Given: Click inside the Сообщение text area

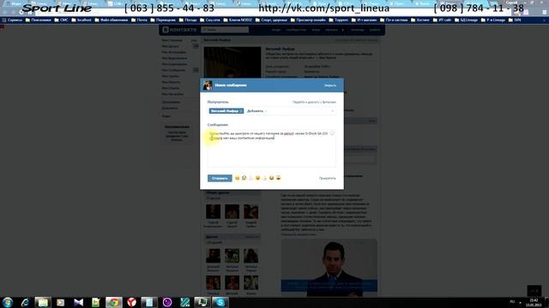Looking at the screenshot, I should pos(271,148).
